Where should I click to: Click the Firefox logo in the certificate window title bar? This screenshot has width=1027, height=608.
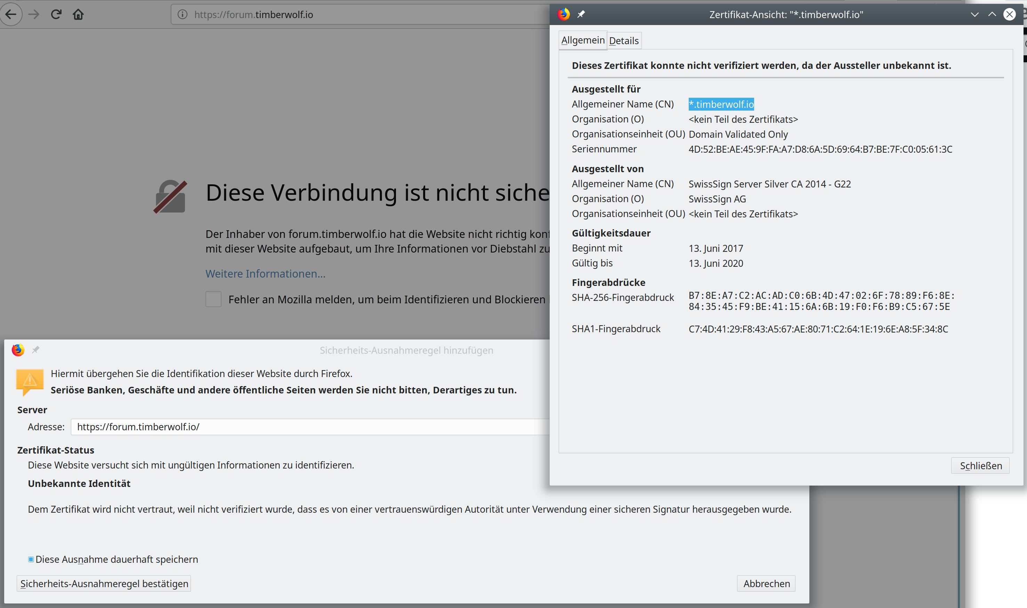pos(564,14)
